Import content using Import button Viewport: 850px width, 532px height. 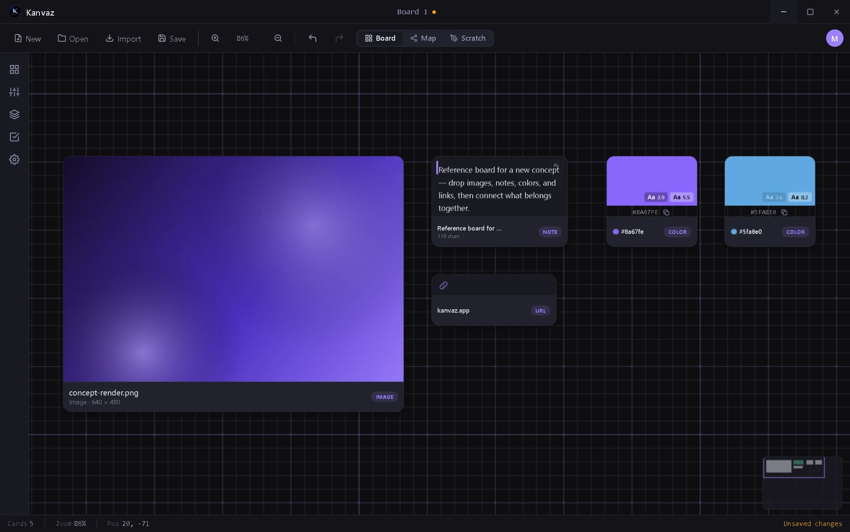point(123,38)
